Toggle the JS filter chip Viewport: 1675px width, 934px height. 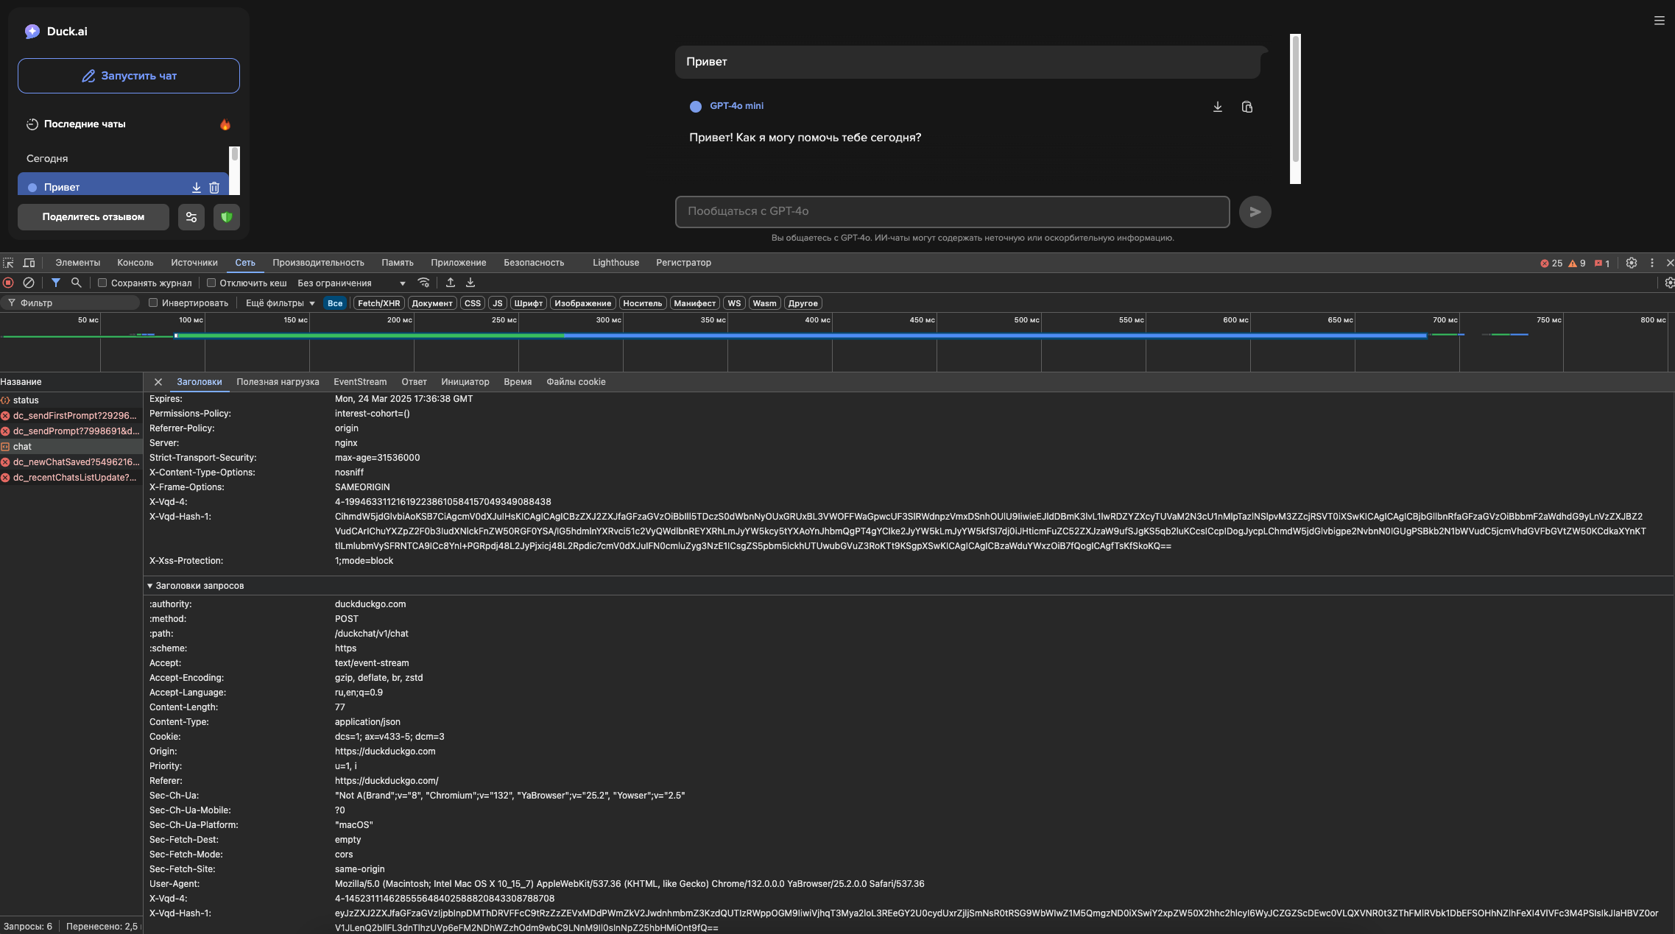[x=498, y=303]
